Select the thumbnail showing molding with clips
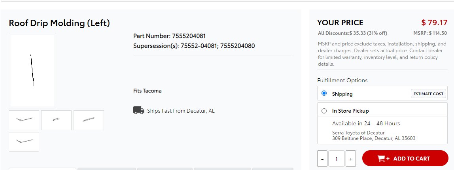Screen dimensions: 454x170 point(89,120)
